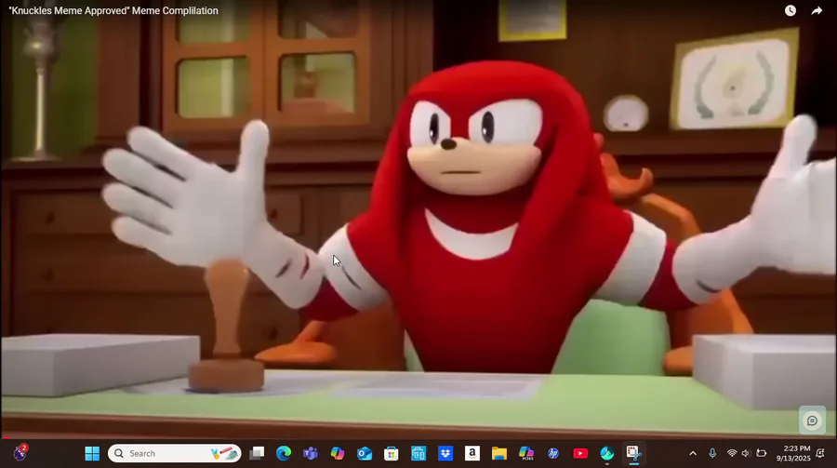This screenshot has height=468, width=837.
Task: Open the notifications bell icon
Action: pyautogui.click(x=820, y=453)
